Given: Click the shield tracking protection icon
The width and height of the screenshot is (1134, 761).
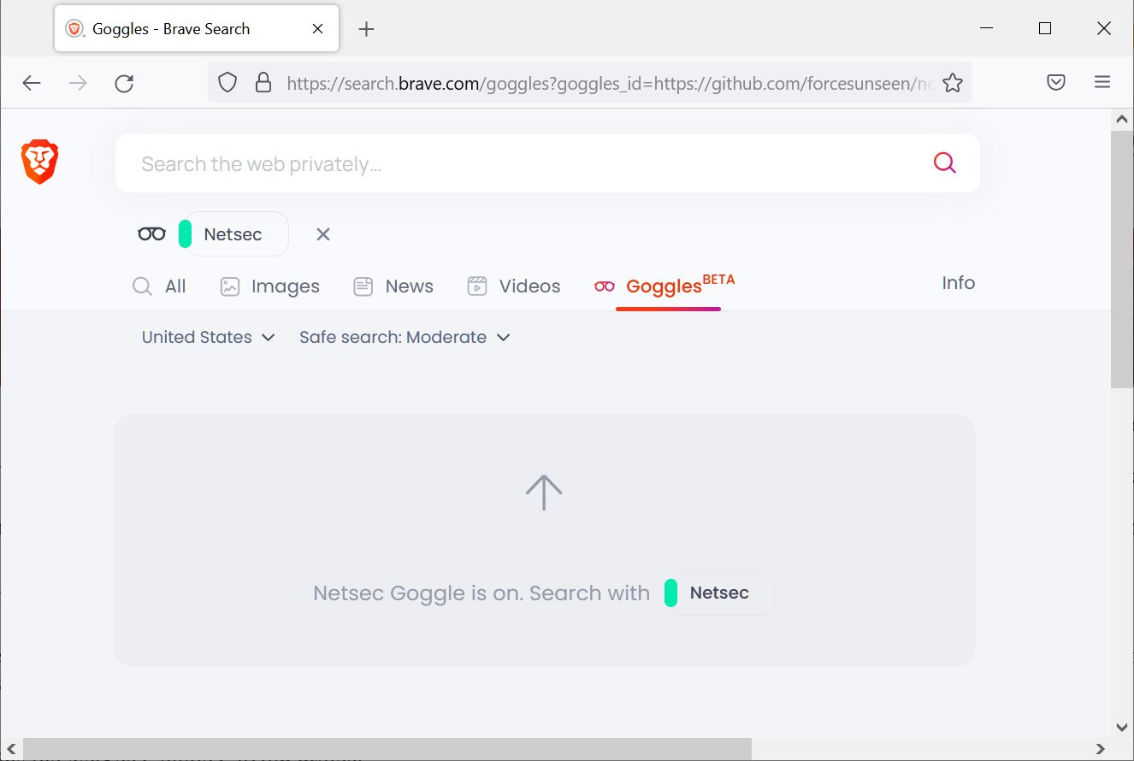Looking at the screenshot, I should 227,83.
